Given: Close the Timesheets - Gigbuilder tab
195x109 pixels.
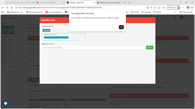Looking at the screenshot, I should click(64, 3).
